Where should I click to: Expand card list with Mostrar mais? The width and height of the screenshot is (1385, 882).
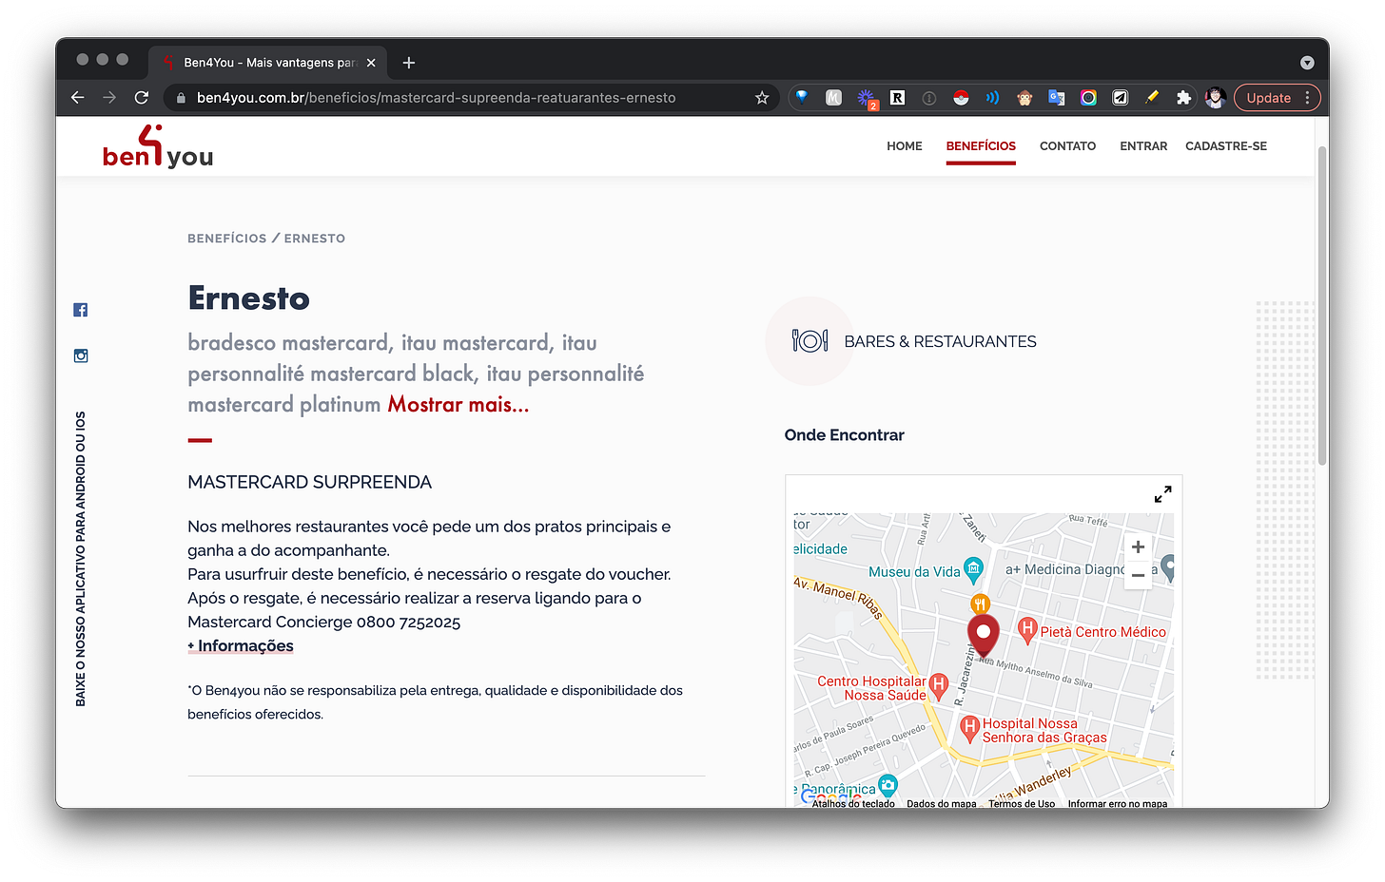(x=458, y=404)
